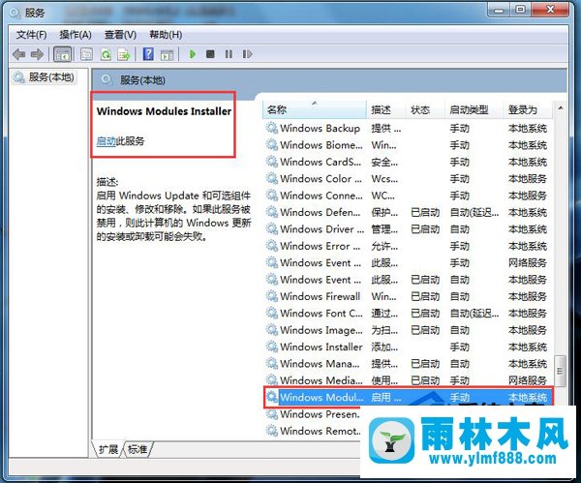
Task: Maximize the 服务 window
Action: 520,10
